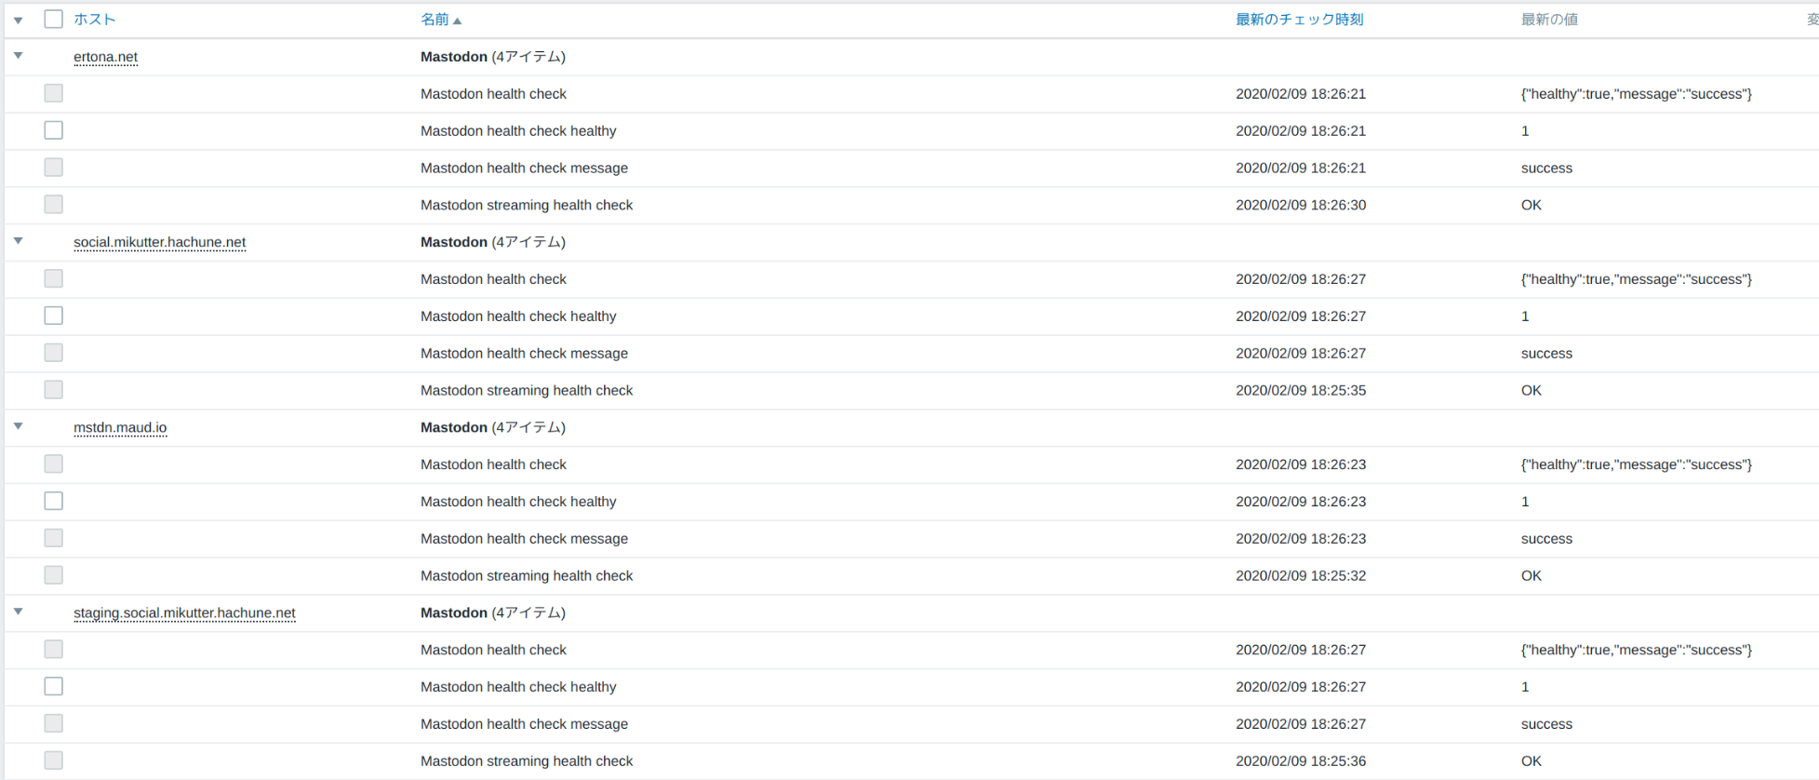Viewport: 1819px width, 780px height.
Task: Check ertona.net Mastodon health check healthy
Action: (54, 130)
